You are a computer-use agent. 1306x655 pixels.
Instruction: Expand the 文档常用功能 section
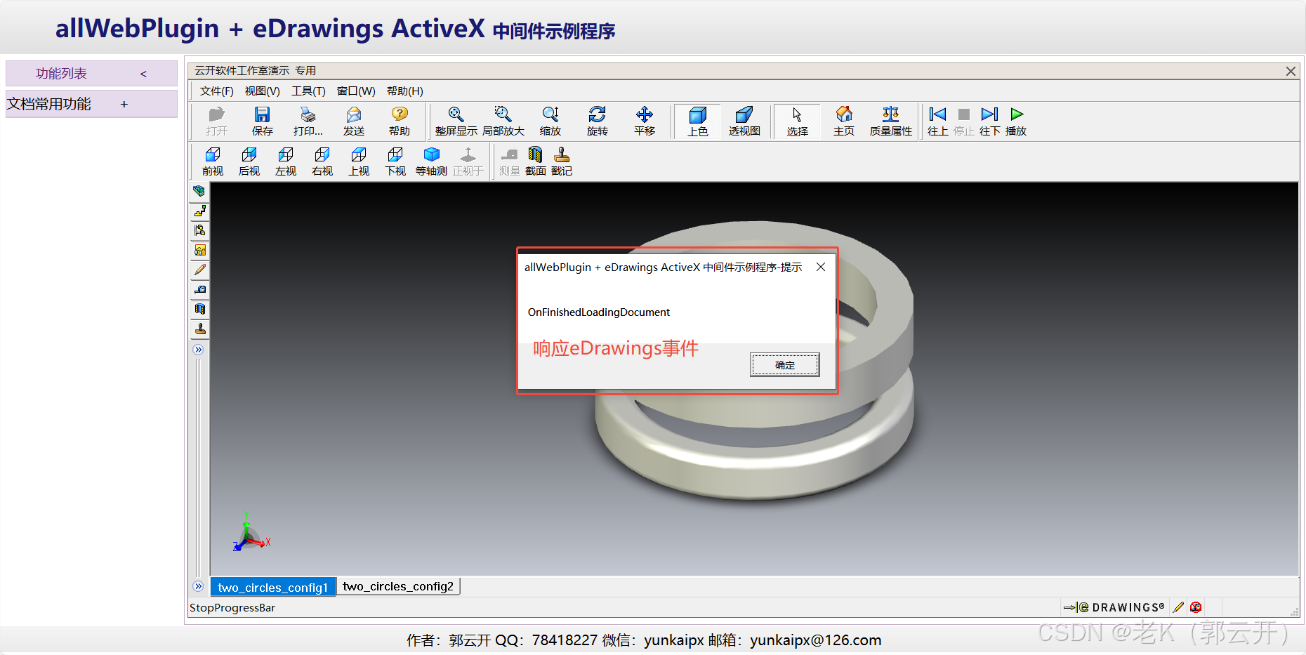tap(124, 103)
